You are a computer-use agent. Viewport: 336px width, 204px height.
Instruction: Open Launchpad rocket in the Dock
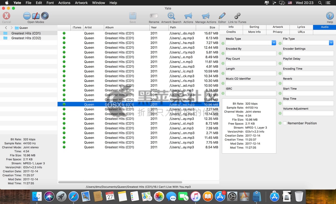point(61,196)
